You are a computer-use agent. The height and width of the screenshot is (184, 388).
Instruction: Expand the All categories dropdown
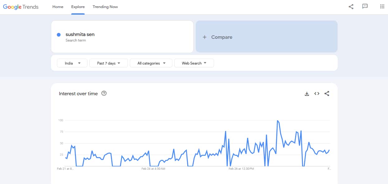pyautogui.click(x=150, y=63)
